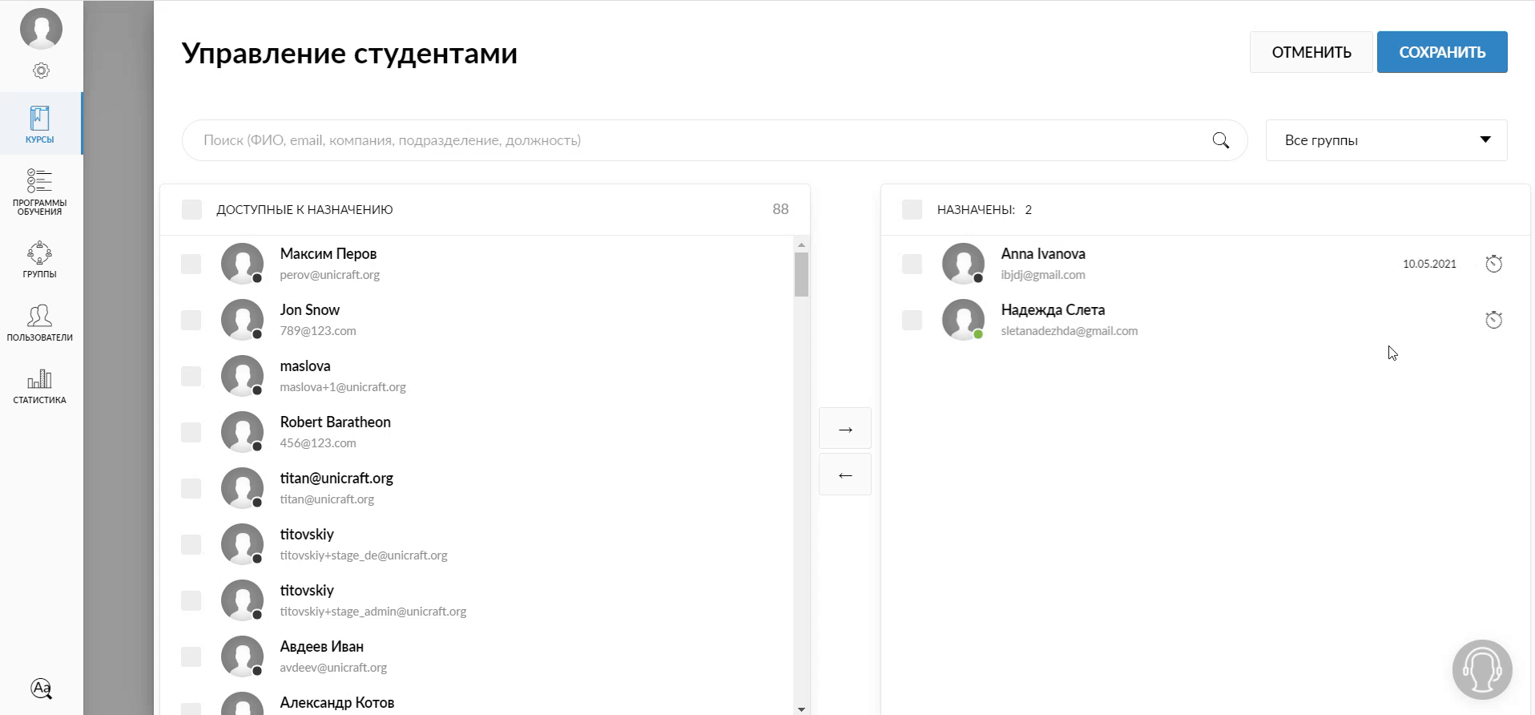This screenshot has height=715, width=1535.
Task: Open settings gear under profile avatar
Action: 41,71
